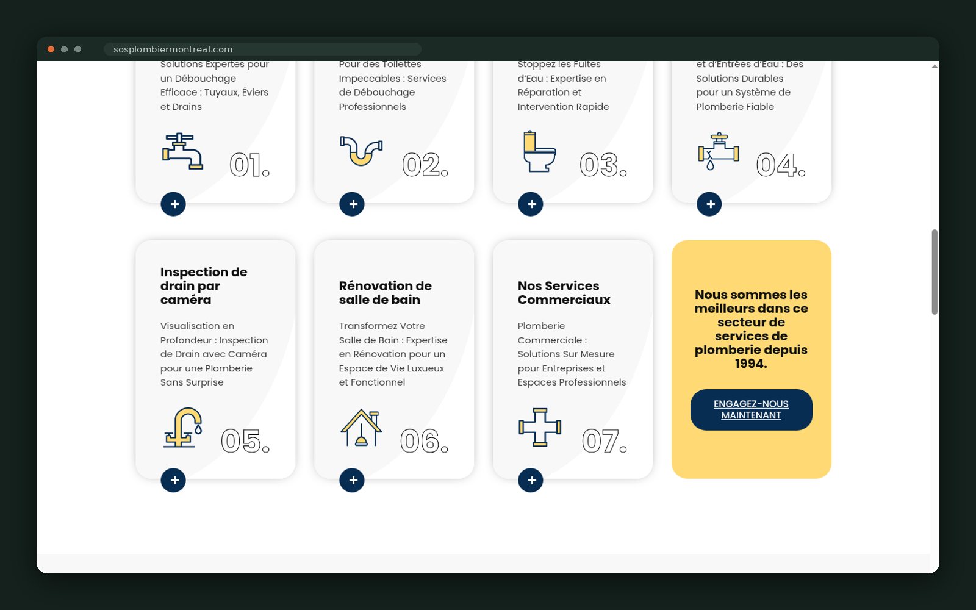
Task: Click 'Nous sommes les meilleurs' yellow card heading
Action: pyautogui.click(x=752, y=329)
